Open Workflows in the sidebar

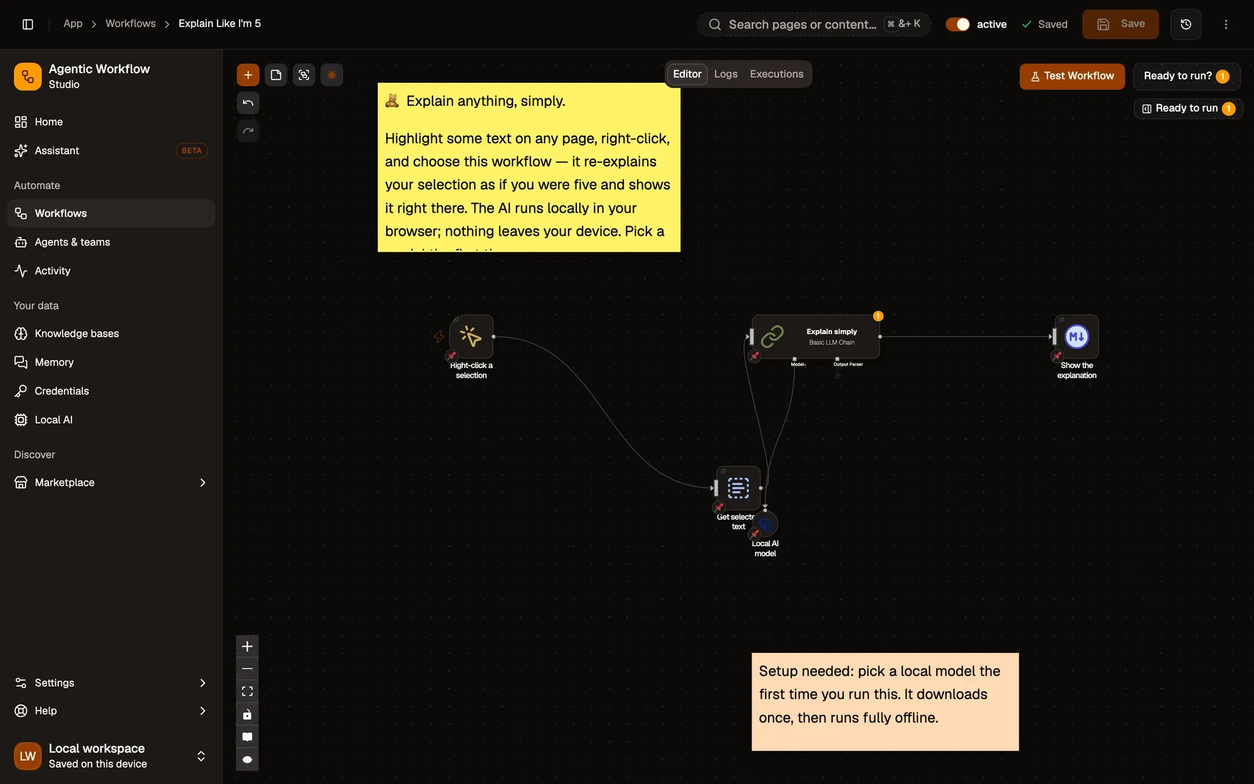tap(111, 213)
